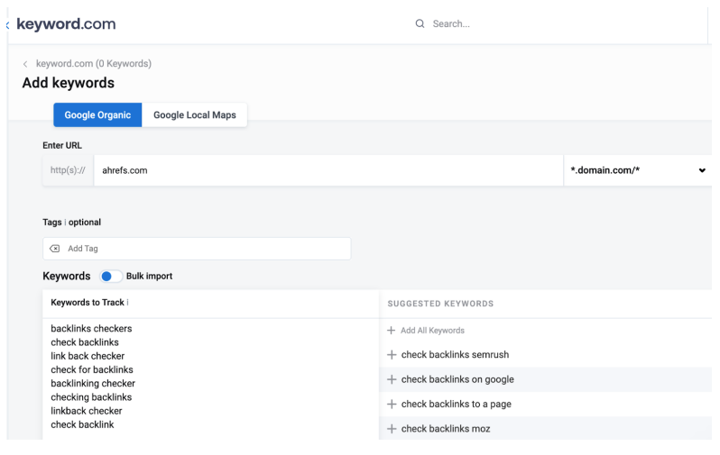720x455 pixels.
Task: Click the keyword.com logo
Action: [67, 24]
